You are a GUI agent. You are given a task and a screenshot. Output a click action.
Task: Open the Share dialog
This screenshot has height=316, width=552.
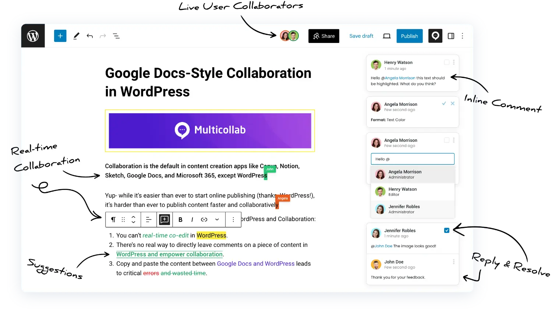point(324,36)
